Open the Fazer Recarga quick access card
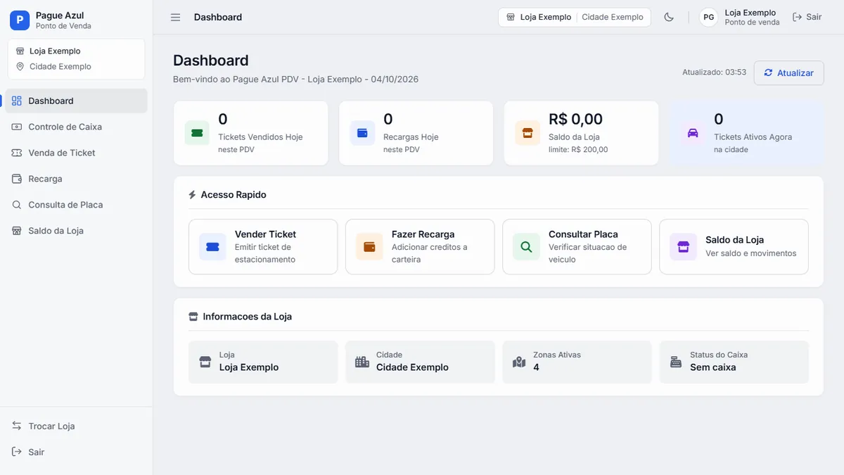Screen dimensions: 844x475 coord(420,246)
